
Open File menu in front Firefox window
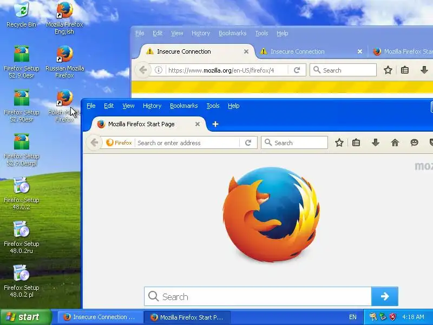[91, 106]
